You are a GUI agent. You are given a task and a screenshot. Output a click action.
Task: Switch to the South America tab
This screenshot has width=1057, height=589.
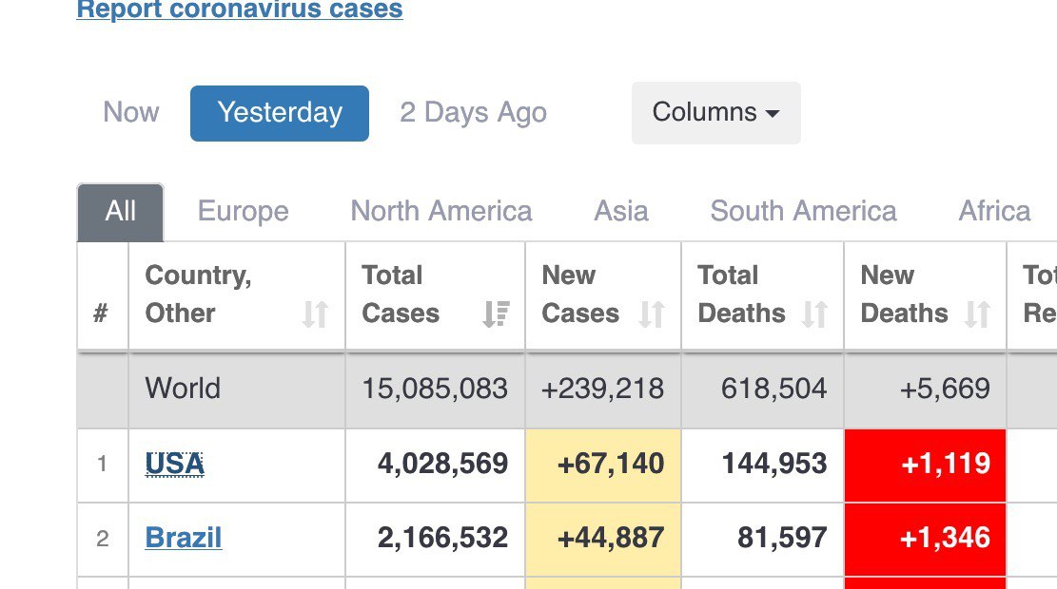[x=804, y=211]
